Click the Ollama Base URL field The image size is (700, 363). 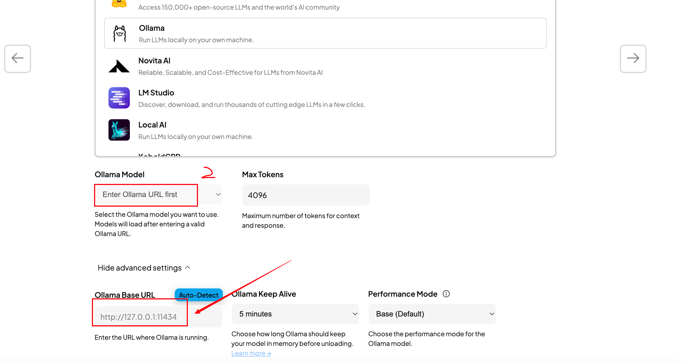(158, 317)
